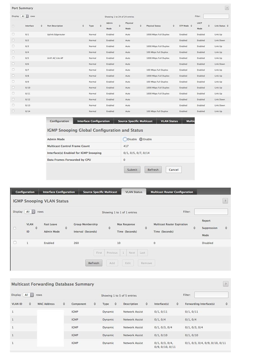The image size is (253, 359).
Task: Open Port Summary help icon
Action: tap(227, 8)
